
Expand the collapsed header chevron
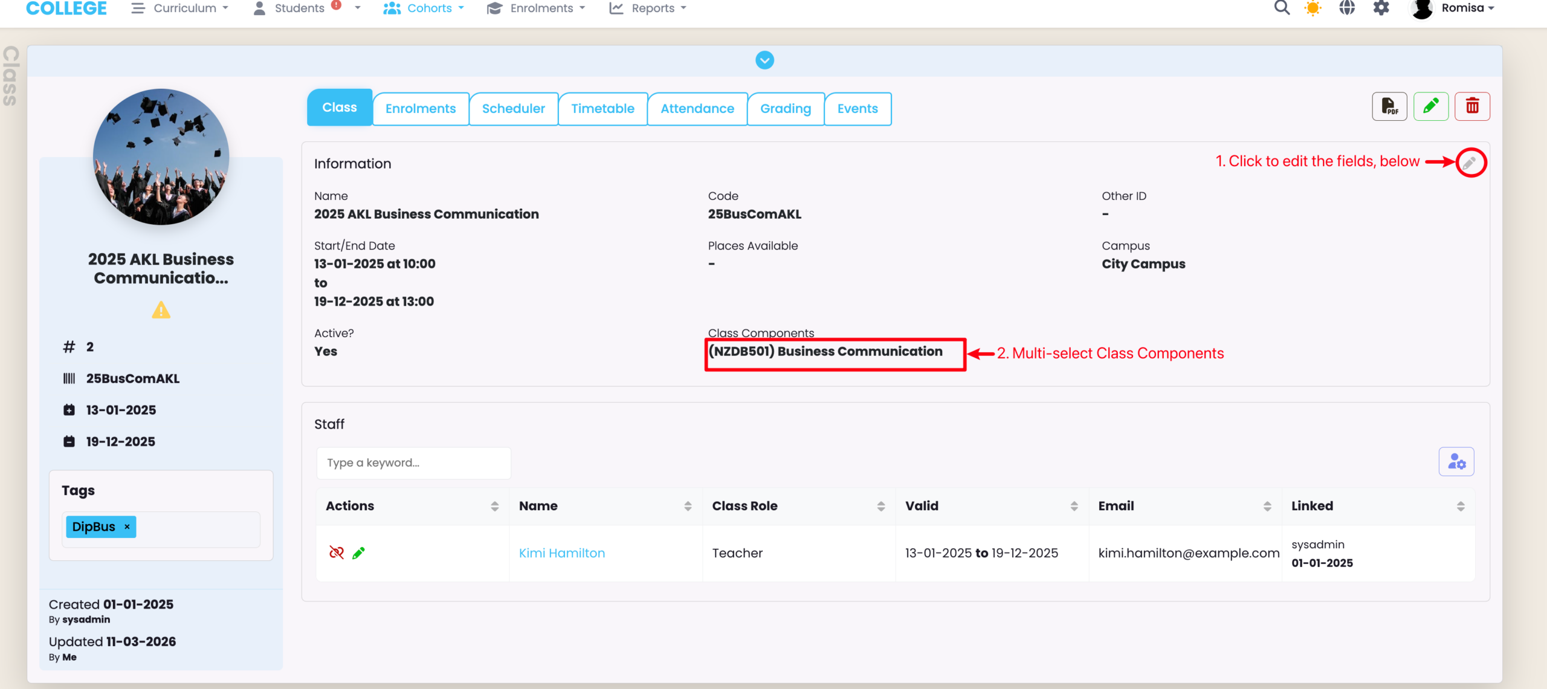pos(764,60)
